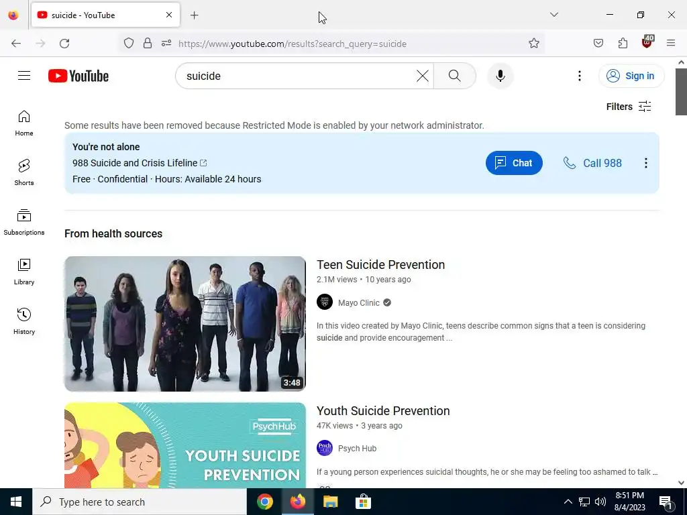687x515 pixels.
Task: Reload the page with the refresh icon
Action: pos(64,44)
